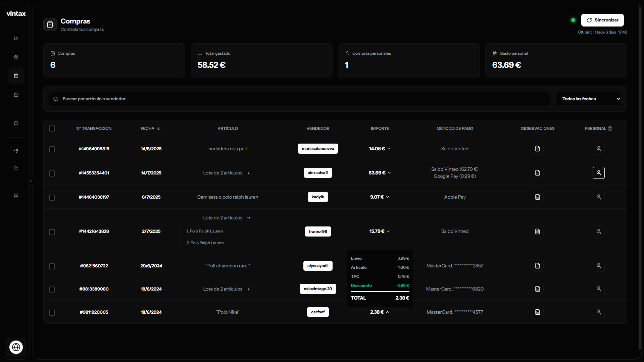644x362 pixels.
Task: Open seller oslovintage.20 profile
Action: tap(317, 289)
